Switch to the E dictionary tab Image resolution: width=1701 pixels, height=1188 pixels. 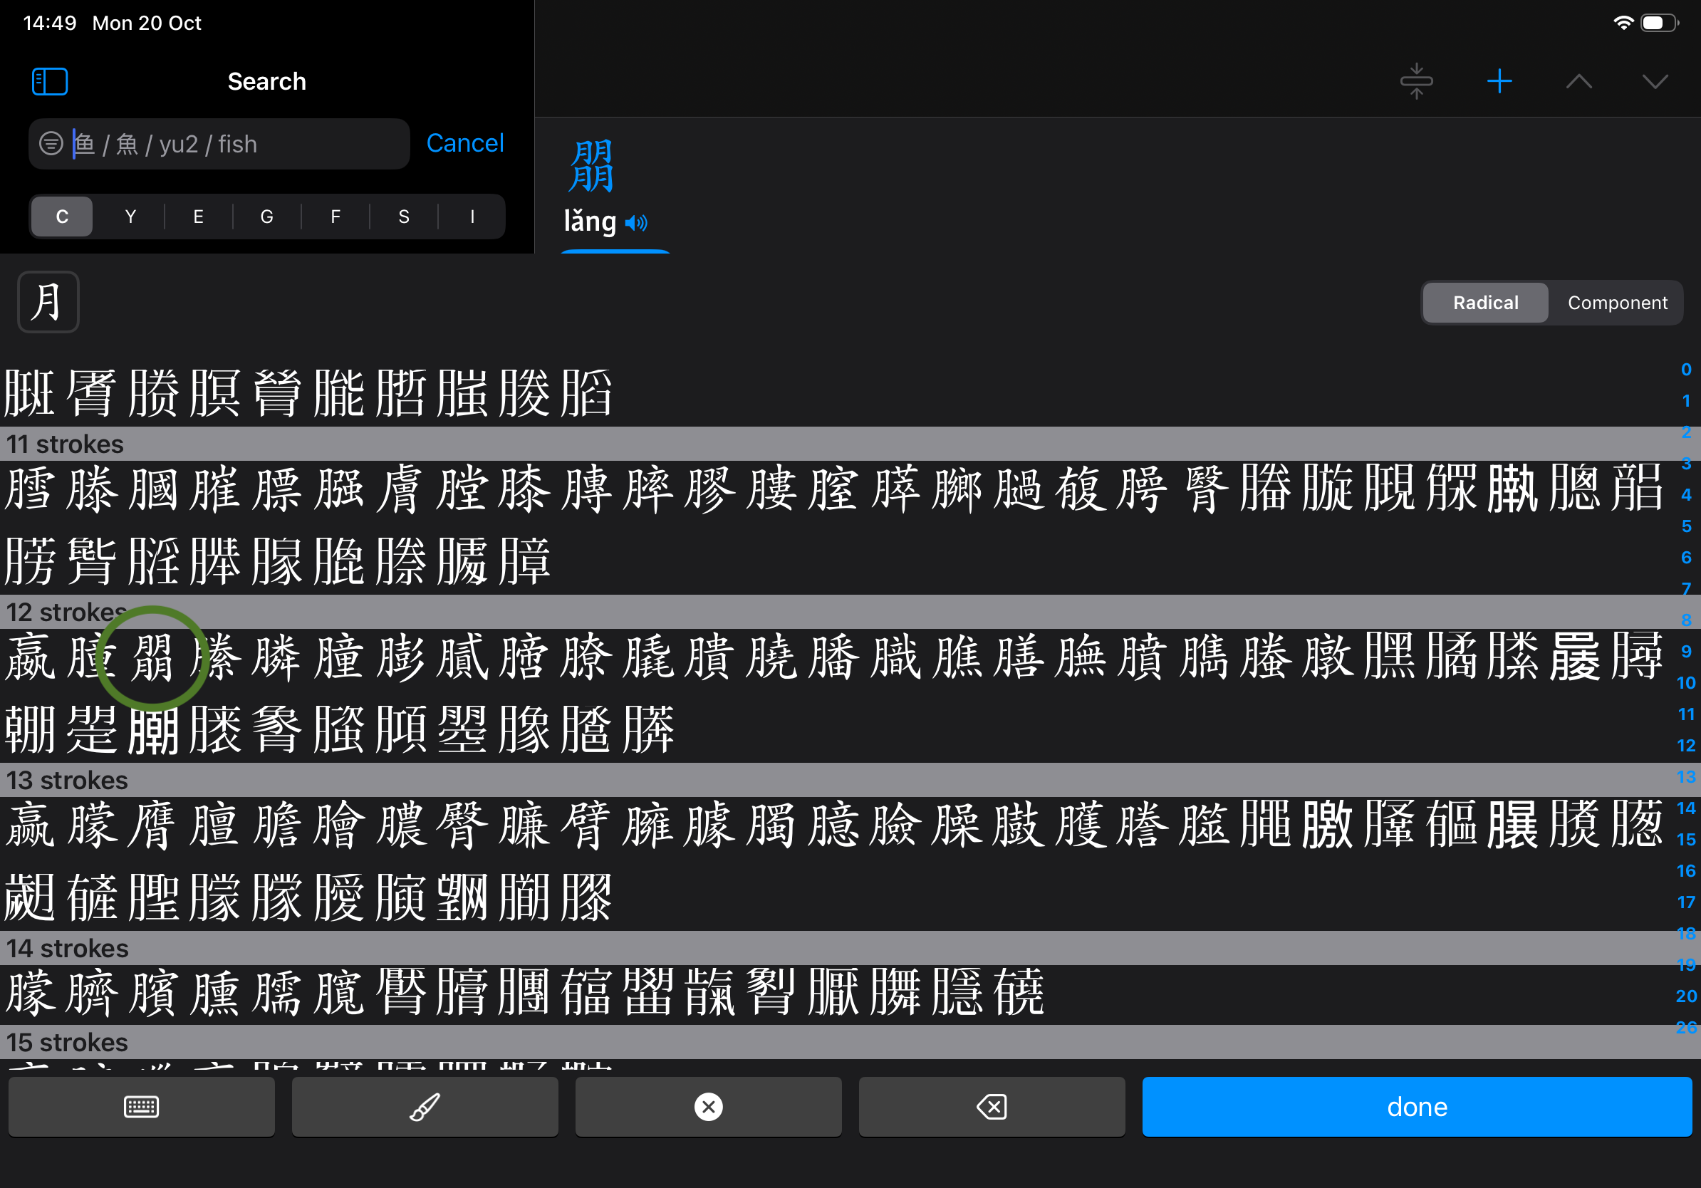(x=199, y=217)
